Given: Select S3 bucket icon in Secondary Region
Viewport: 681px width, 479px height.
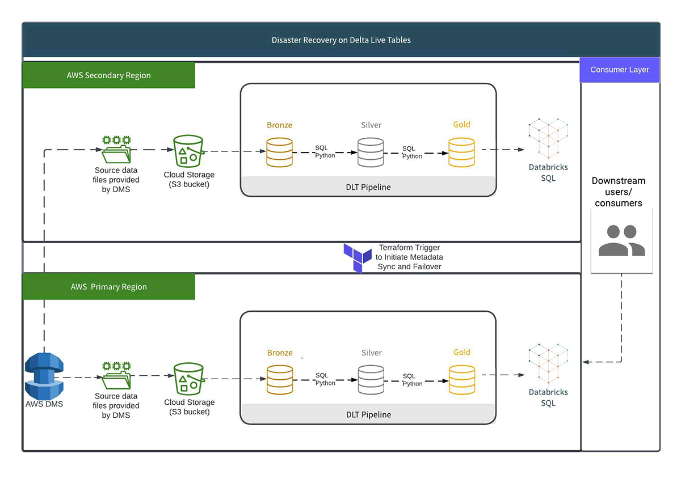Looking at the screenshot, I should [x=188, y=151].
